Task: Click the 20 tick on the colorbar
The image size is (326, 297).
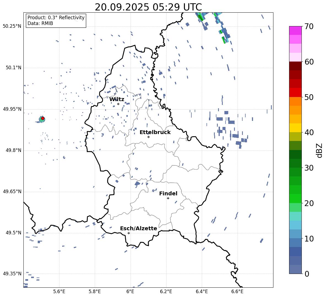Action: [x=309, y=203]
